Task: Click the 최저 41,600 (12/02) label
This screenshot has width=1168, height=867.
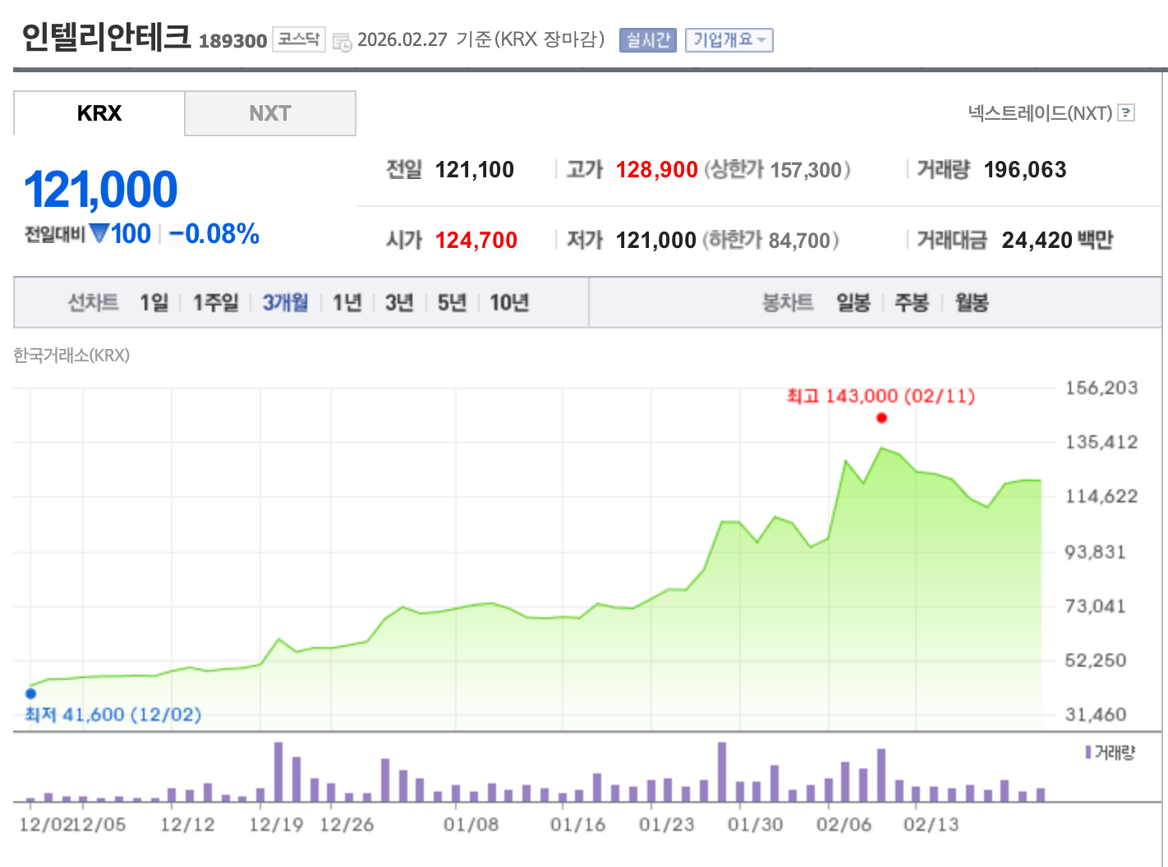Action: (x=113, y=715)
